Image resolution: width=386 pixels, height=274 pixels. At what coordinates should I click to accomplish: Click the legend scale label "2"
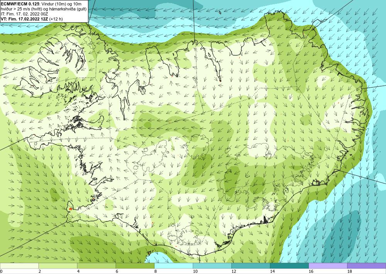(40, 272)
